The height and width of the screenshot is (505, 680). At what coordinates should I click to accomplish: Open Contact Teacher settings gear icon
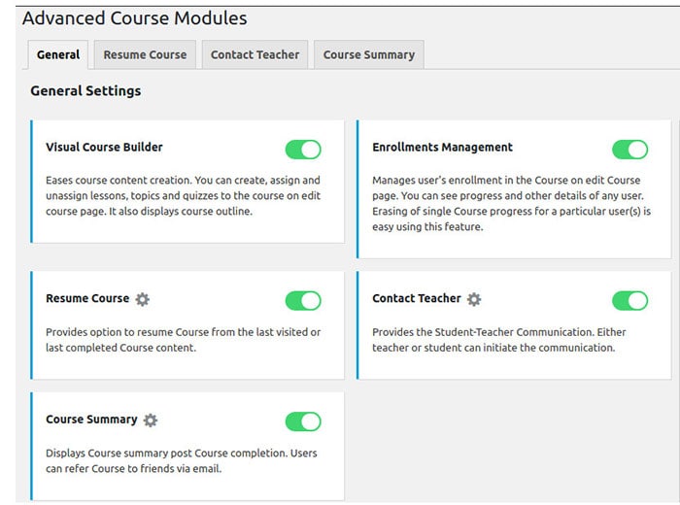click(x=474, y=299)
